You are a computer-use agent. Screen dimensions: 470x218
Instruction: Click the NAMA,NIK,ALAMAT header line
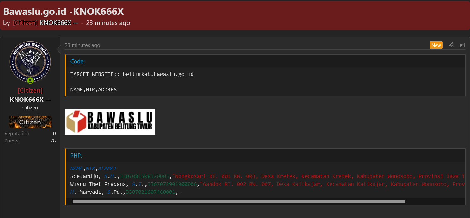point(94,169)
